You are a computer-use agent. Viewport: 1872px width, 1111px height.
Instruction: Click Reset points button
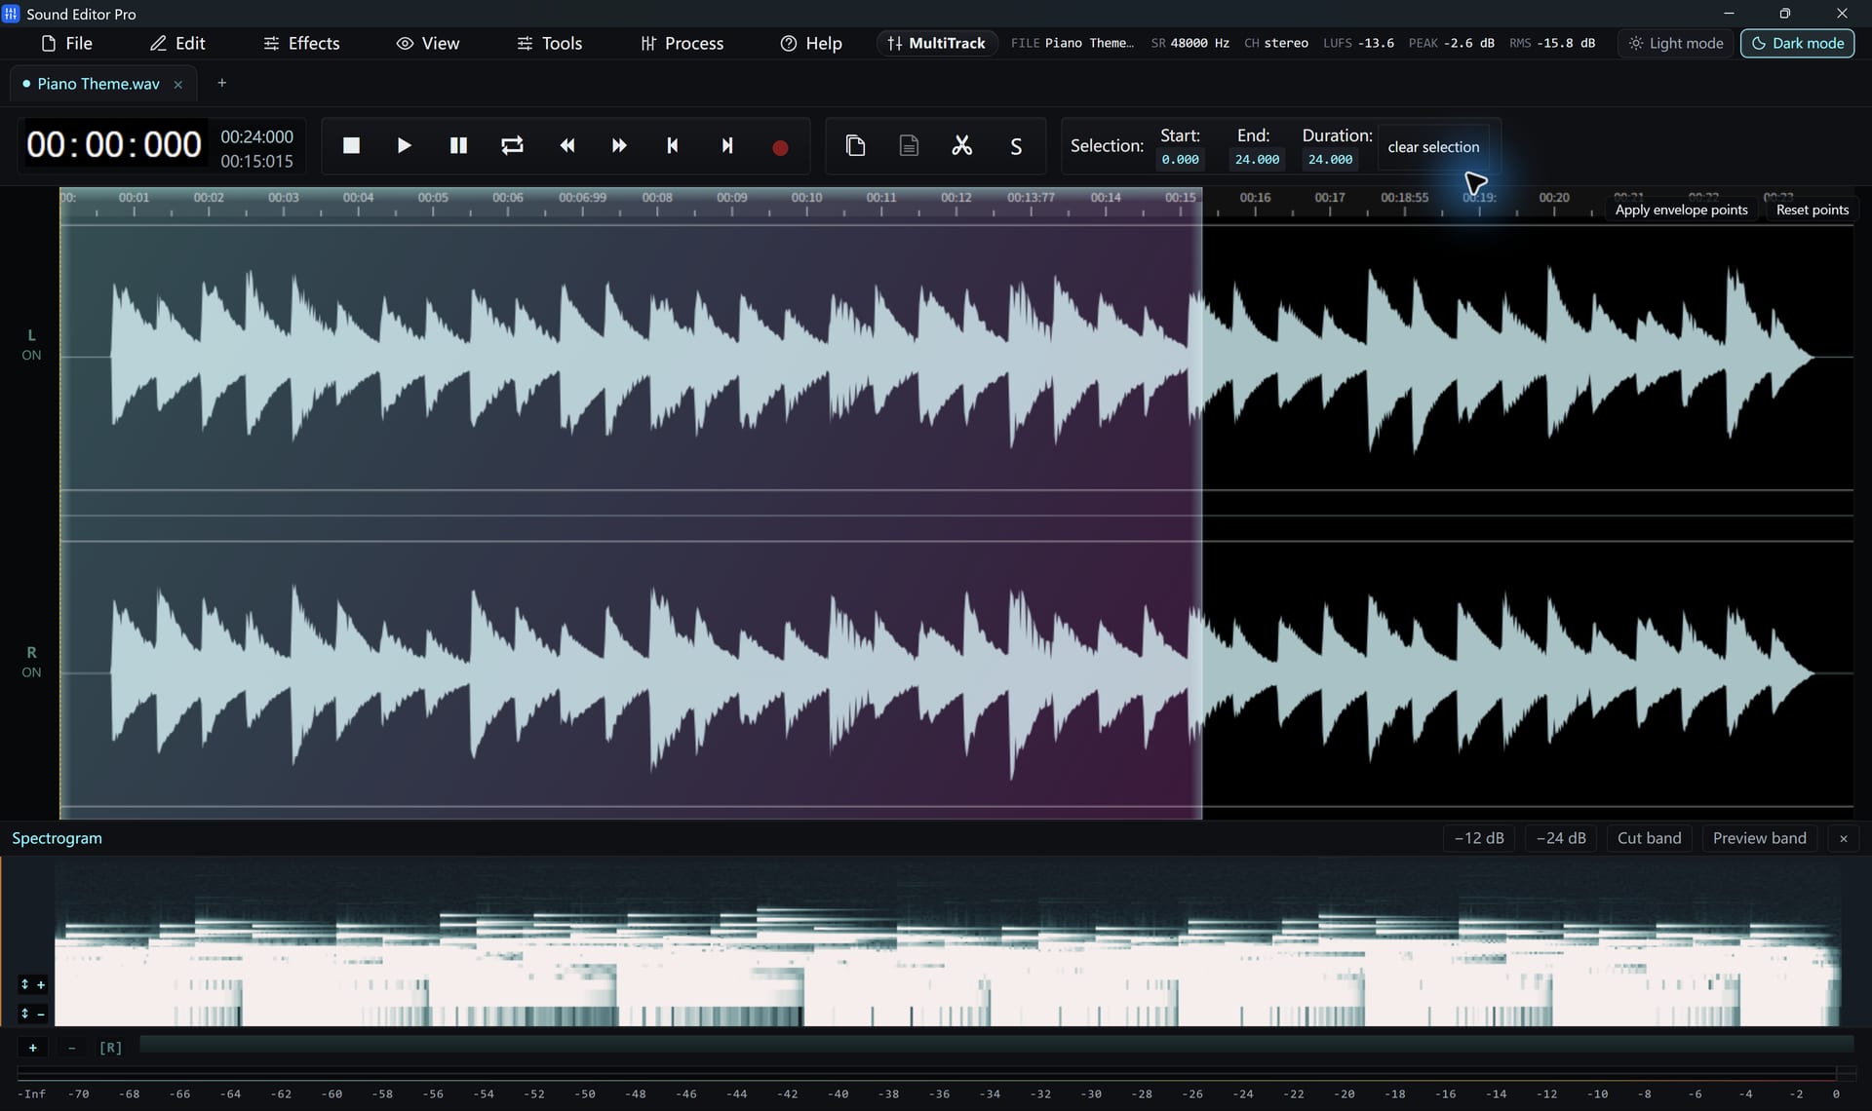pyautogui.click(x=1812, y=210)
